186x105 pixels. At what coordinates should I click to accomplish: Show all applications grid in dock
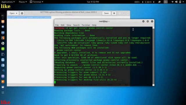[x=3, y=93]
